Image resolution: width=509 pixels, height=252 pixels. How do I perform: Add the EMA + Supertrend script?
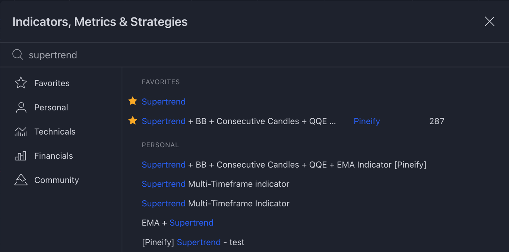point(177,223)
